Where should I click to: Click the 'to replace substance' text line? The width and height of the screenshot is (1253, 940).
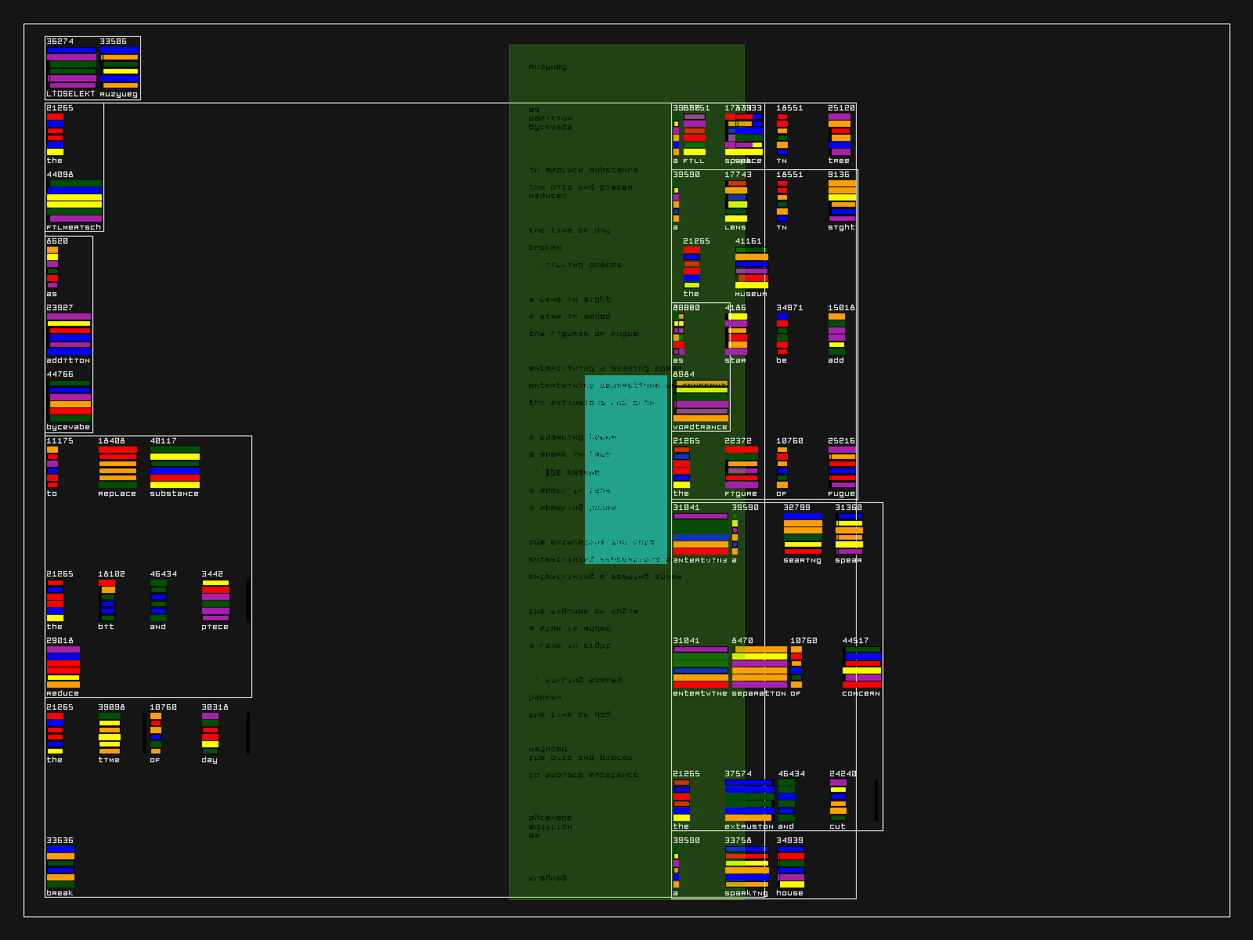point(583,170)
